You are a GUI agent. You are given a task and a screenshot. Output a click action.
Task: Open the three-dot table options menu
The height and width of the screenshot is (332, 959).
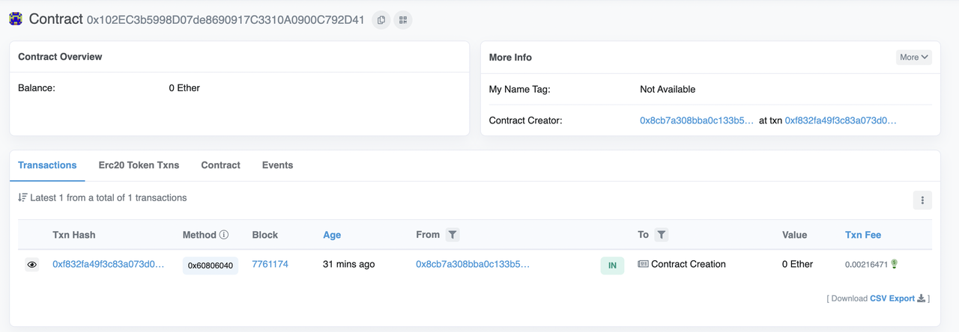[x=922, y=200]
